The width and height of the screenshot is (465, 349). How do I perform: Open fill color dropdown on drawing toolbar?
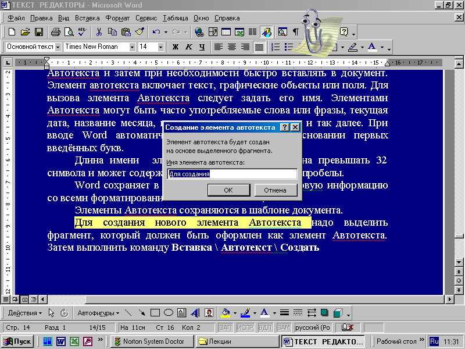235,313
